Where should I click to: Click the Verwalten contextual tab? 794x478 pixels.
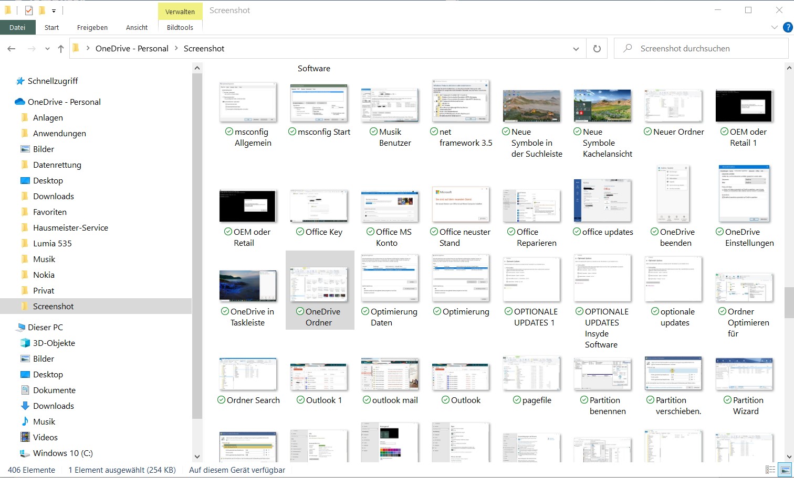tap(180, 12)
